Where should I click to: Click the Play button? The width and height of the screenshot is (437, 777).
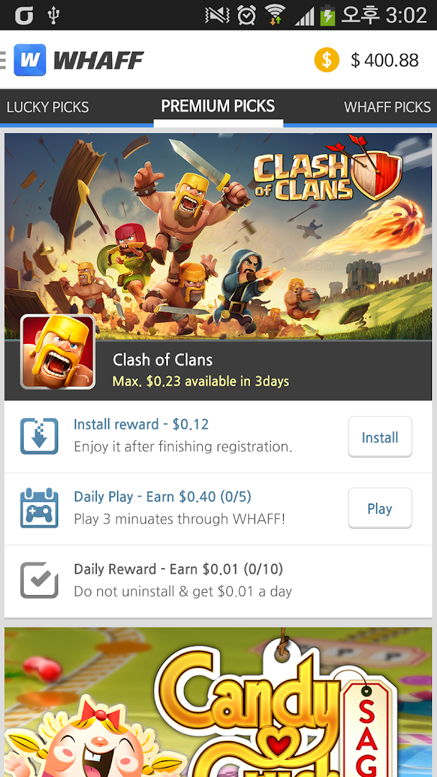click(380, 509)
